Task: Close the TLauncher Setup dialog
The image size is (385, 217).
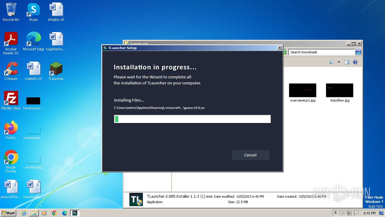Action: click(x=279, y=48)
